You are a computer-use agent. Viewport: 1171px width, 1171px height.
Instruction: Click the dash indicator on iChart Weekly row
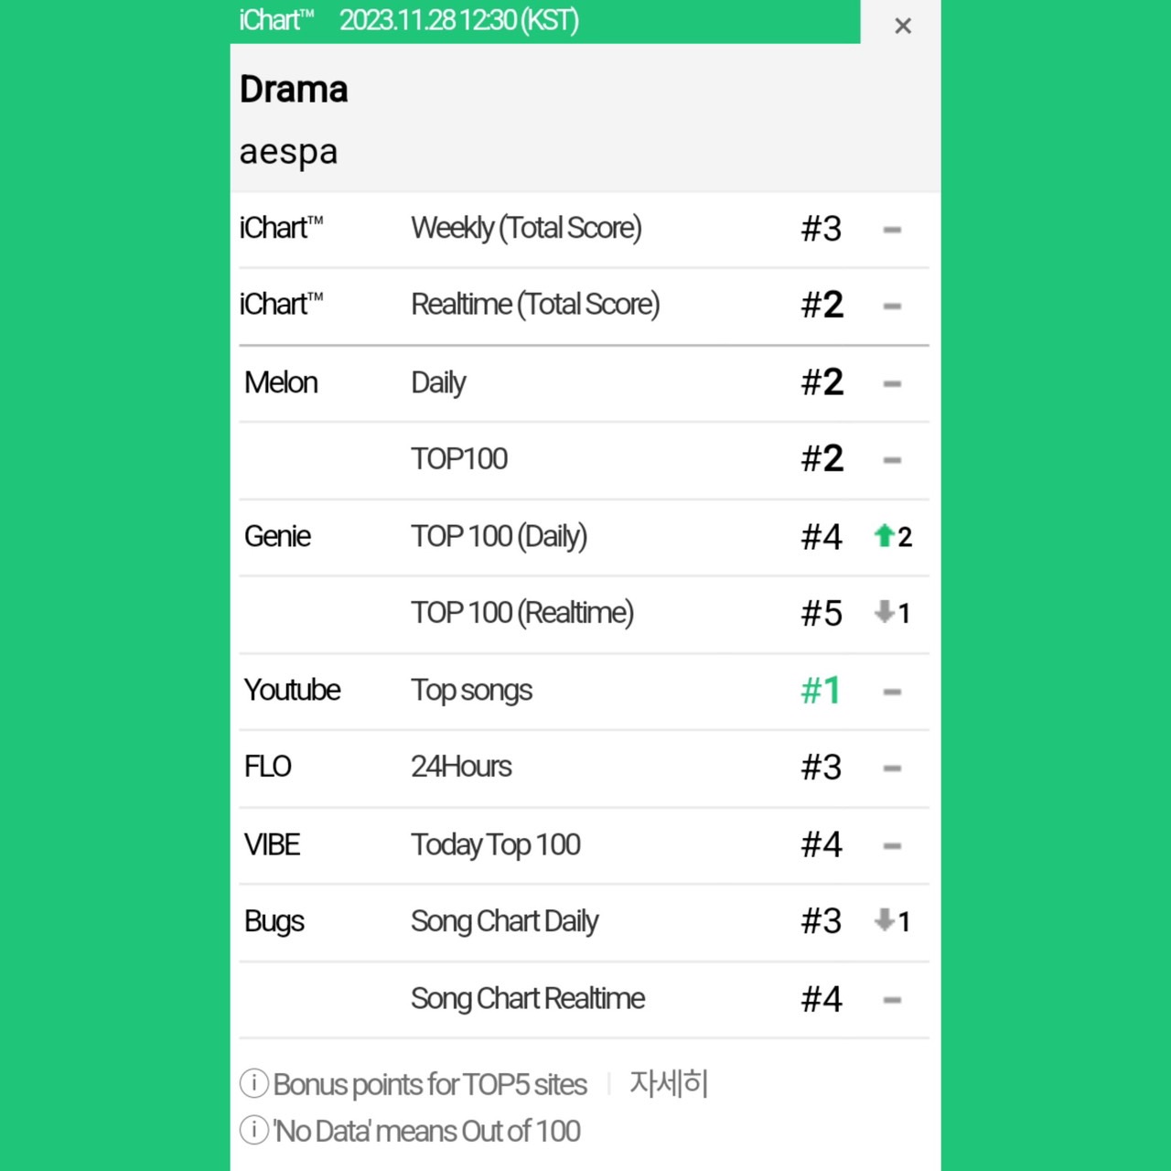tap(892, 230)
